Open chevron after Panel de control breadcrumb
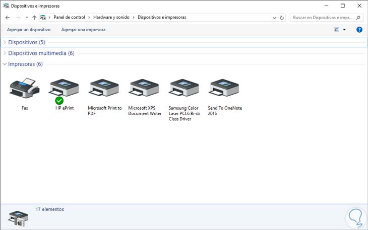This screenshot has height=230, width=368. coord(89,18)
